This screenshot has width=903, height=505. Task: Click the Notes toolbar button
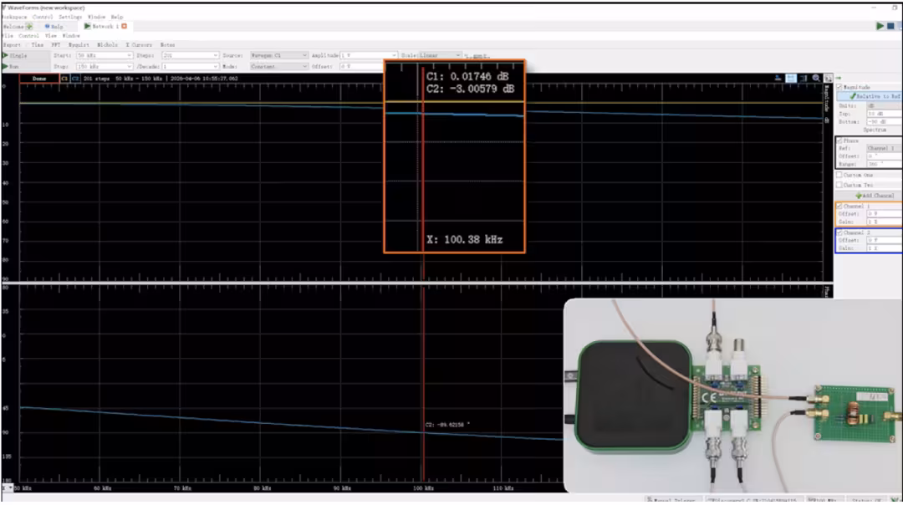point(167,45)
